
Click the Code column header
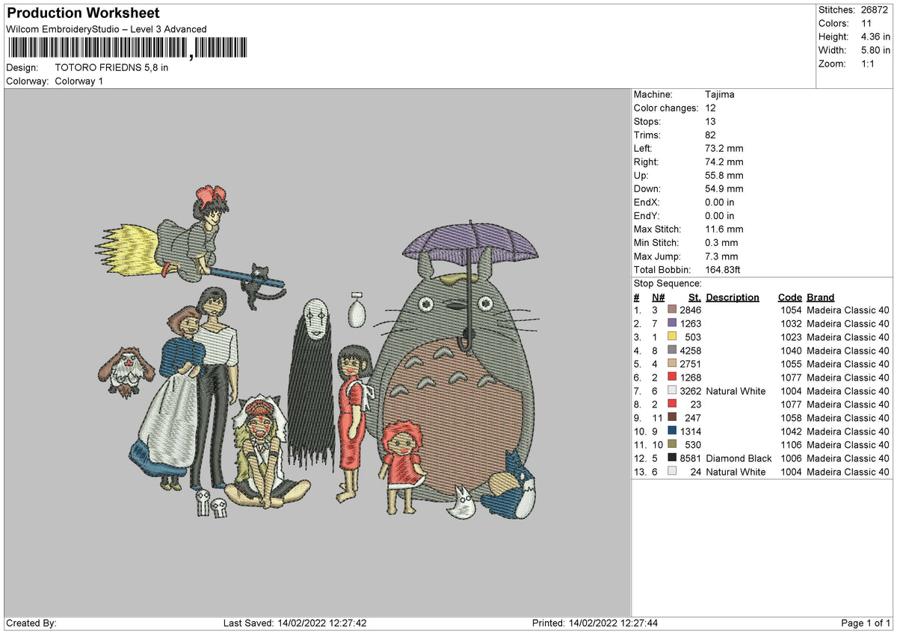(x=789, y=298)
